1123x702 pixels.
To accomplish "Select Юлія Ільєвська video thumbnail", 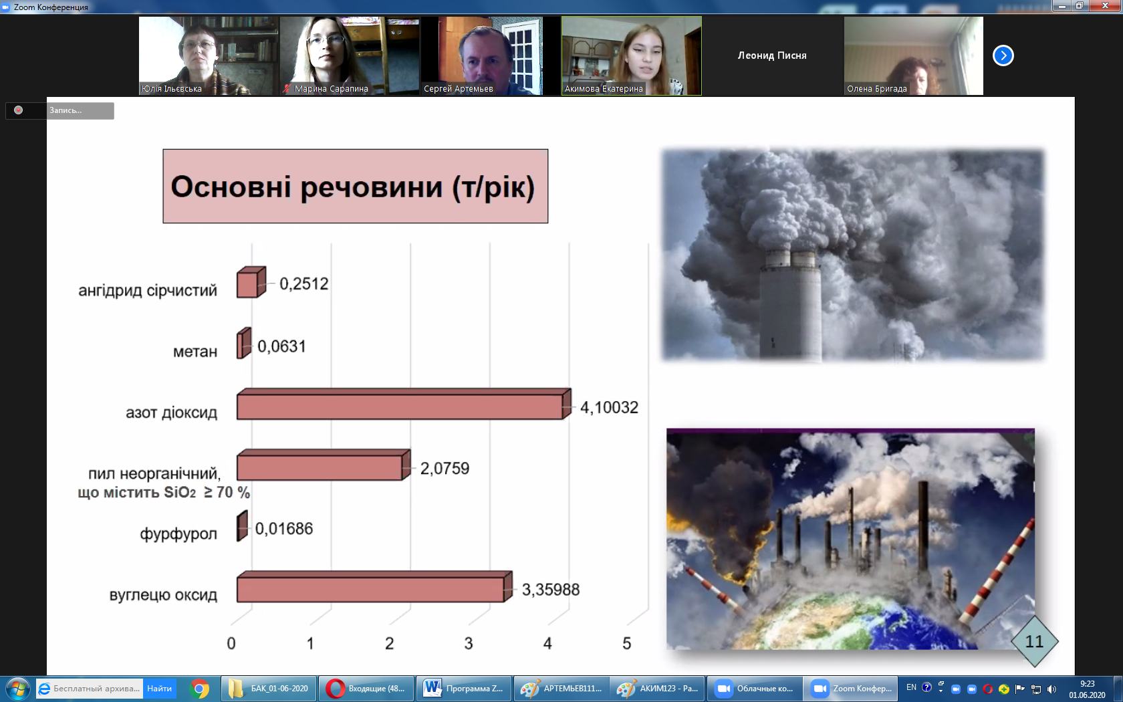I will (208, 55).
